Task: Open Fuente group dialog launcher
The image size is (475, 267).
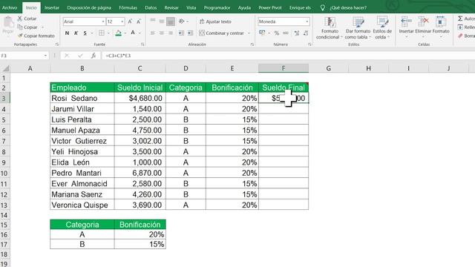Action: [142, 44]
